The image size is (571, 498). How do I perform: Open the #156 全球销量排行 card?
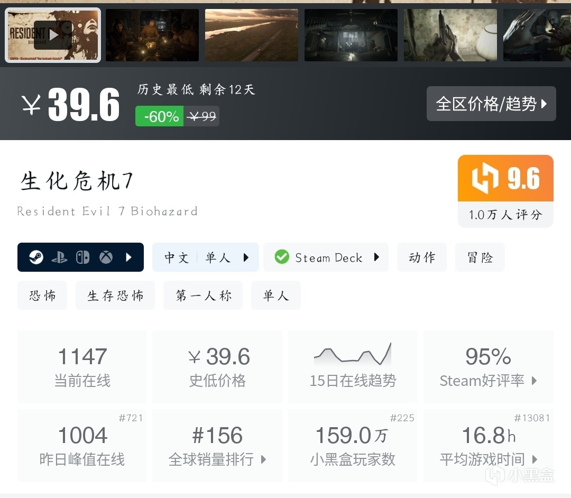pyautogui.click(x=217, y=446)
